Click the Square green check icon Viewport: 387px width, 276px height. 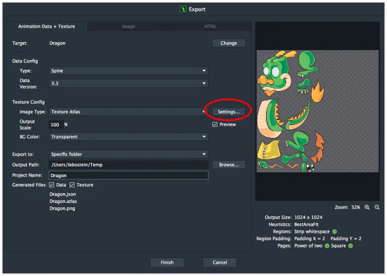(351, 246)
